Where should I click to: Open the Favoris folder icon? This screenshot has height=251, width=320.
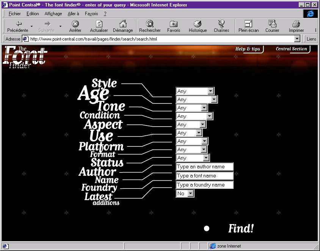point(174,24)
